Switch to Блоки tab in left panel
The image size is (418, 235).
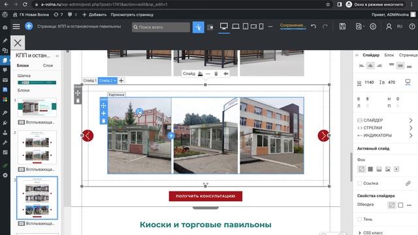click(x=23, y=65)
